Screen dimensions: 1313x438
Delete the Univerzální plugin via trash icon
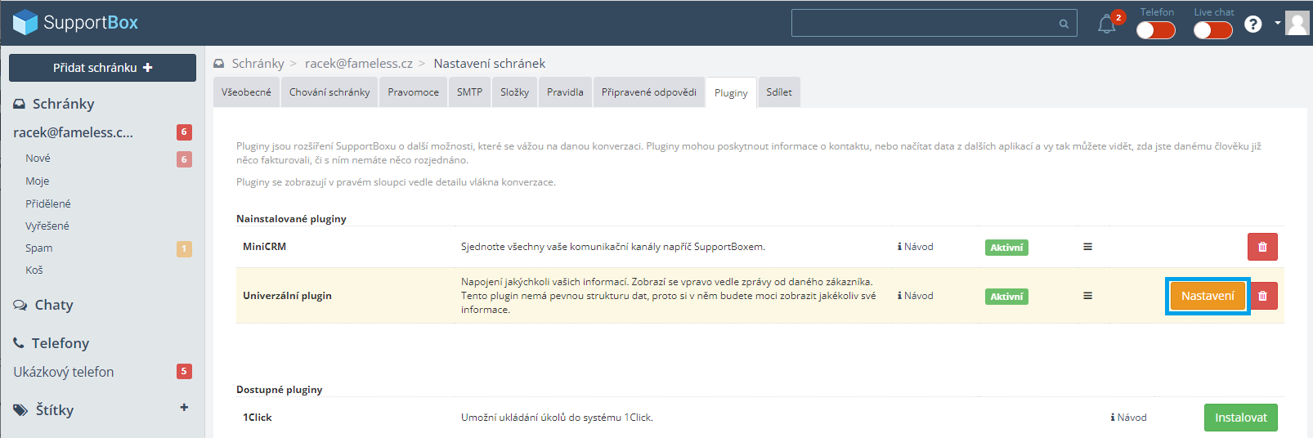tap(1262, 296)
